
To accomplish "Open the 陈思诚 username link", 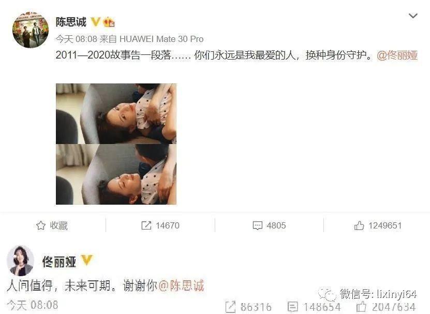I will [x=71, y=22].
